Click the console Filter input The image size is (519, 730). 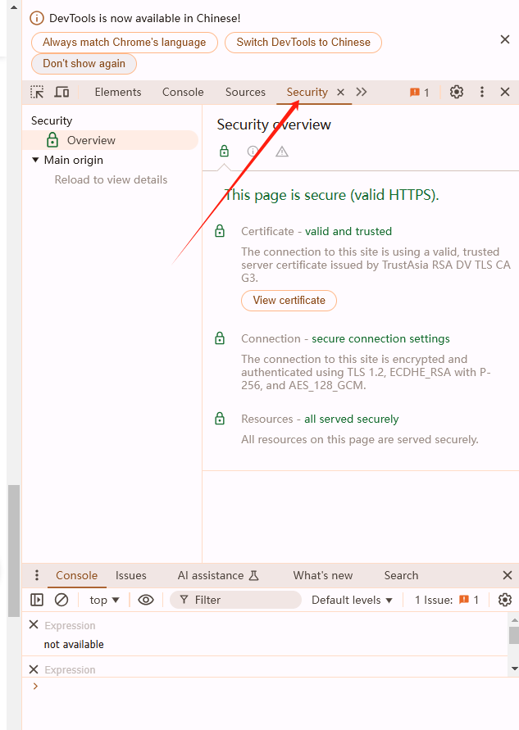[236, 600]
